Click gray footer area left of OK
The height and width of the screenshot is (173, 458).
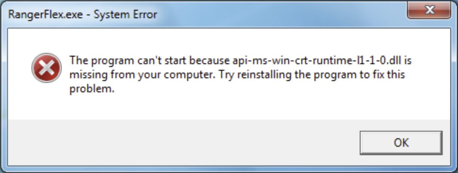coord(181,143)
